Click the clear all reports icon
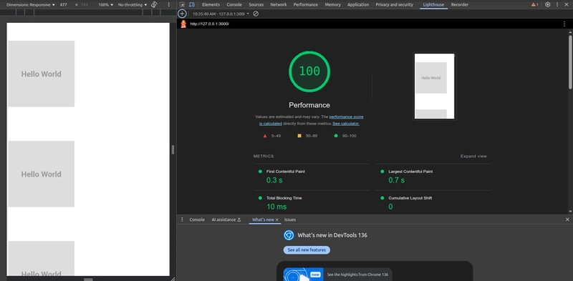Image resolution: width=573 pixels, height=281 pixels. point(256,14)
